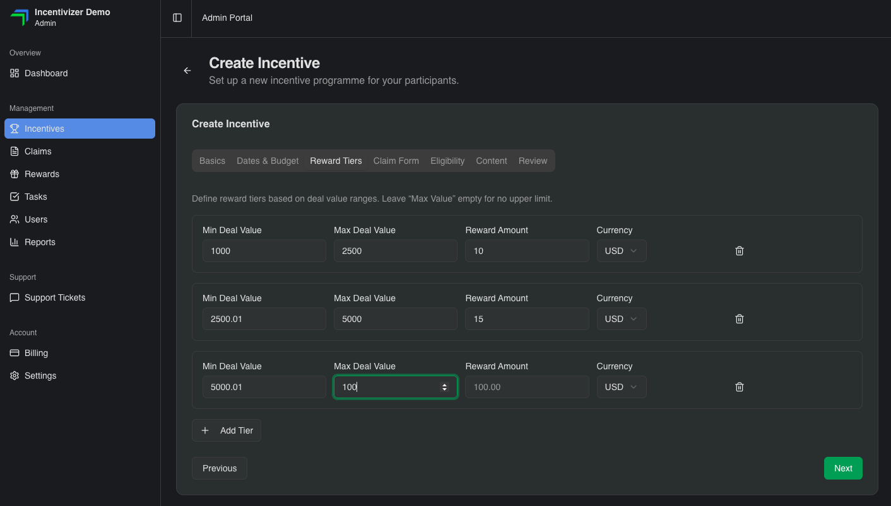Open Rewards in the sidebar

pyautogui.click(x=80, y=174)
